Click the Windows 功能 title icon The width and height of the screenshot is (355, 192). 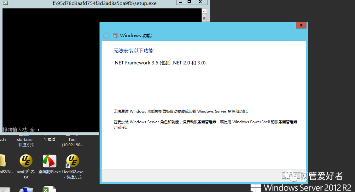pyautogui.click(x=115, y=36)
